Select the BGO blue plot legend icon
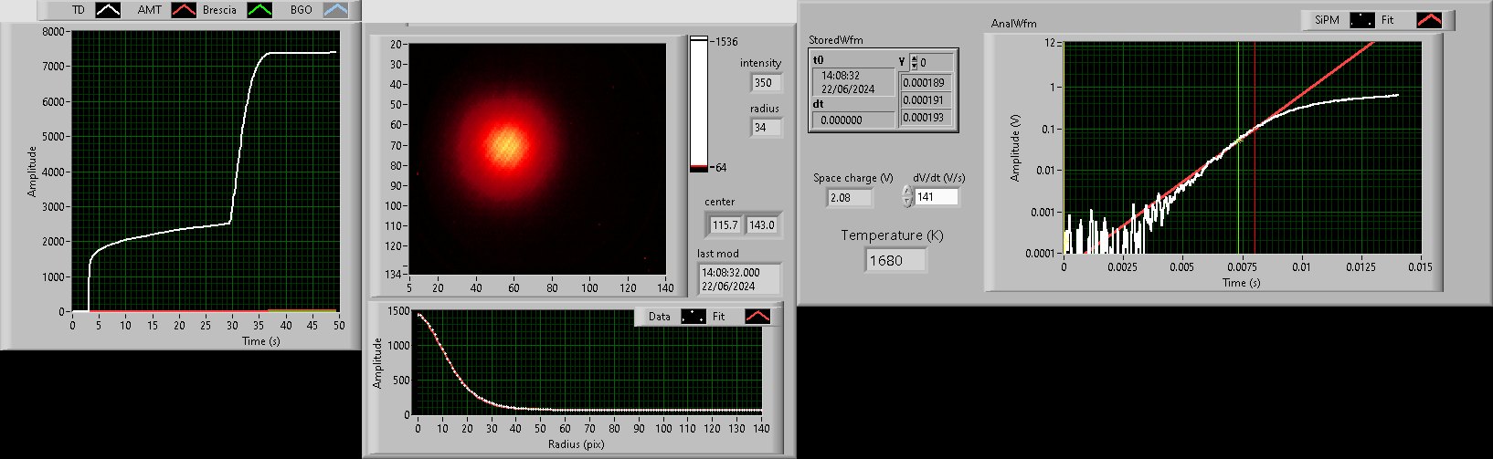The height and width of the screenshot is (459, 1493). coord(335,10)
